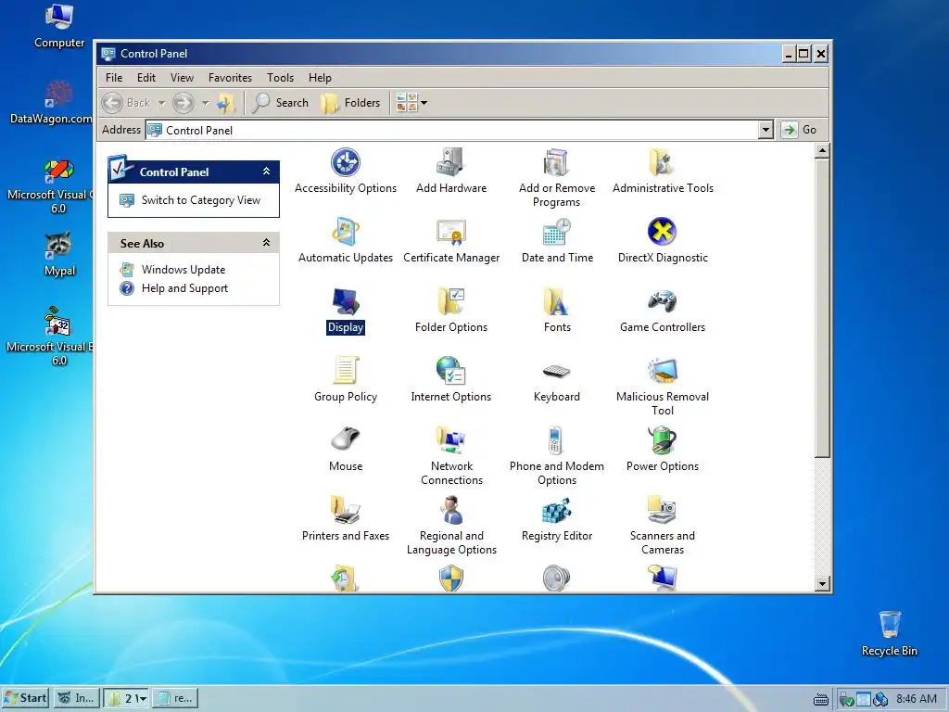Click the Forward navigation button
This screenshot has height=712, width=949.
183,103
